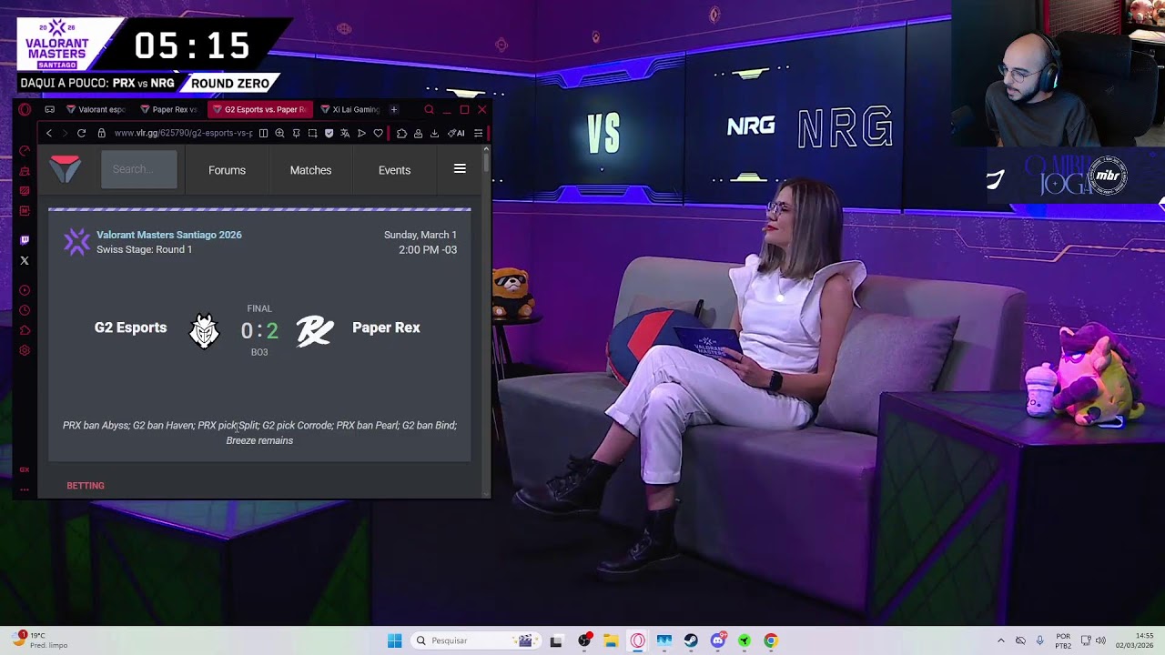Open the Paper Rex team page

(386, 327)
